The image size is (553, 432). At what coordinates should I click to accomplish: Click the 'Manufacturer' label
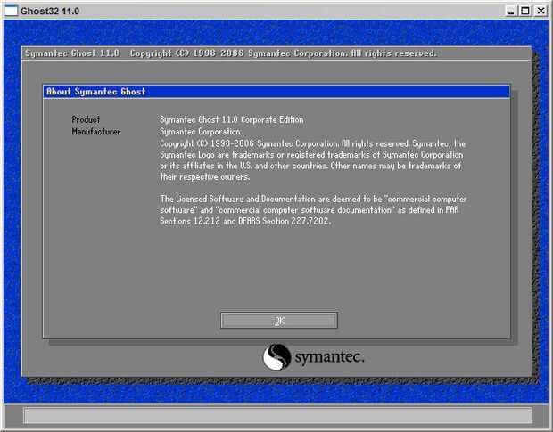pyautogui.click(x=96, y=132)
